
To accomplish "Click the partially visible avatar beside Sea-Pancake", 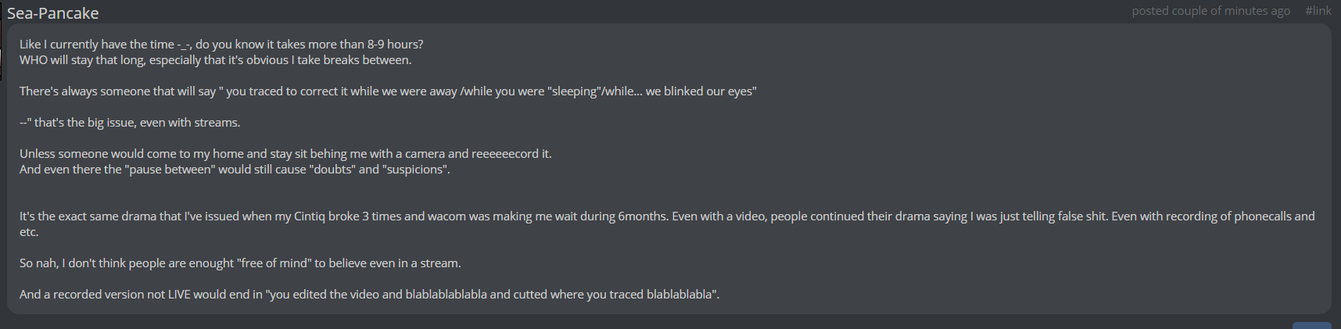I will [x=2, y=41].
